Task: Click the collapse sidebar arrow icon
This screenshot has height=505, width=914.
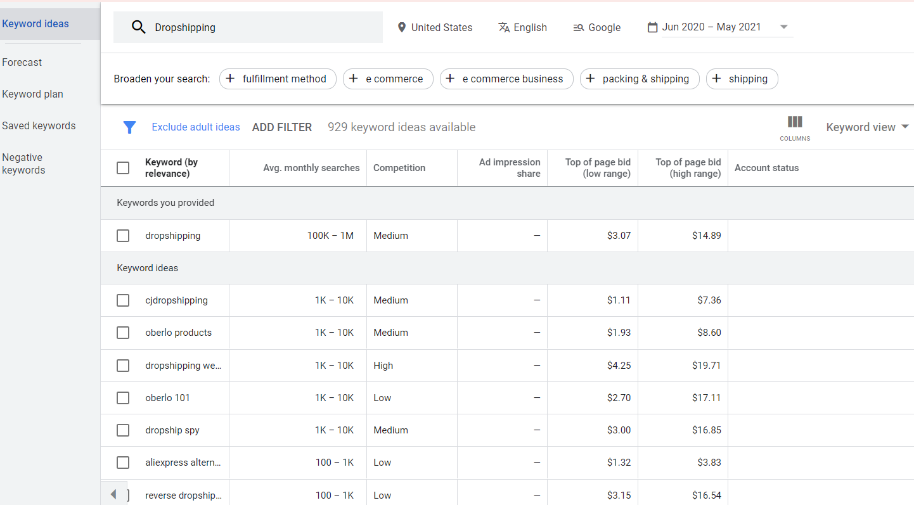Action: 113,494
